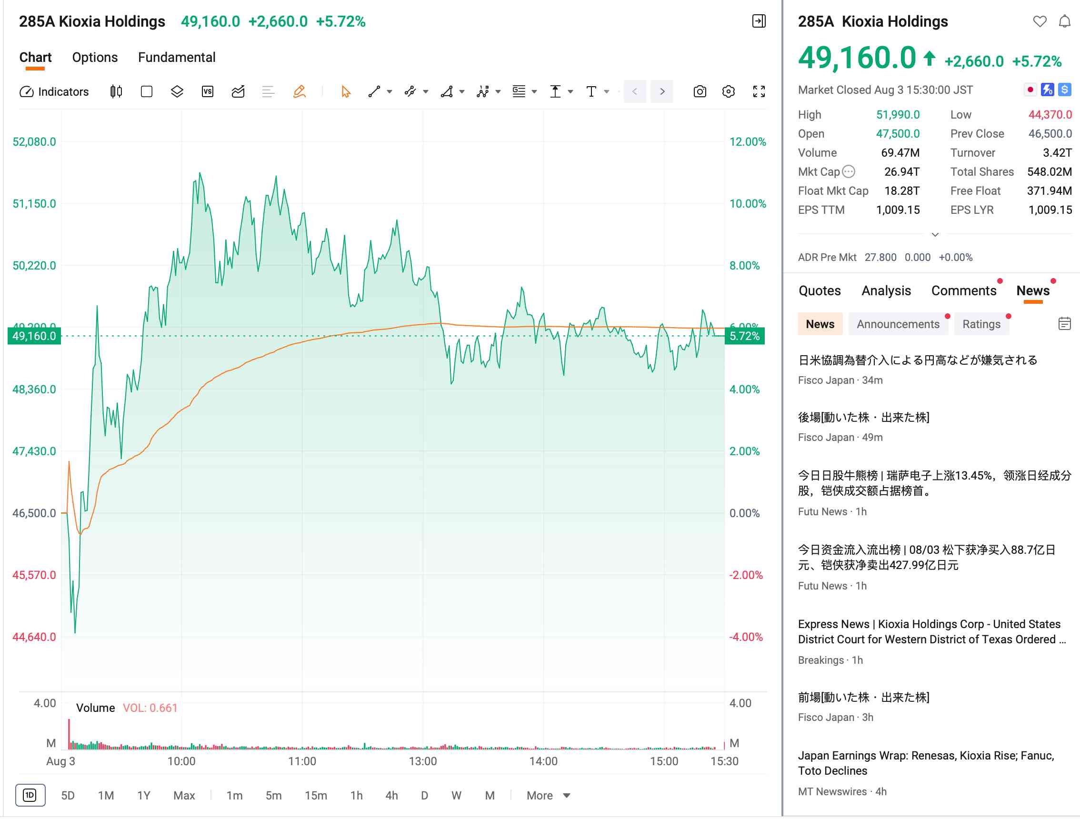Change the candlestick chart type
The width and height of the screenshot is (1080, 819).
pos(116,92)
